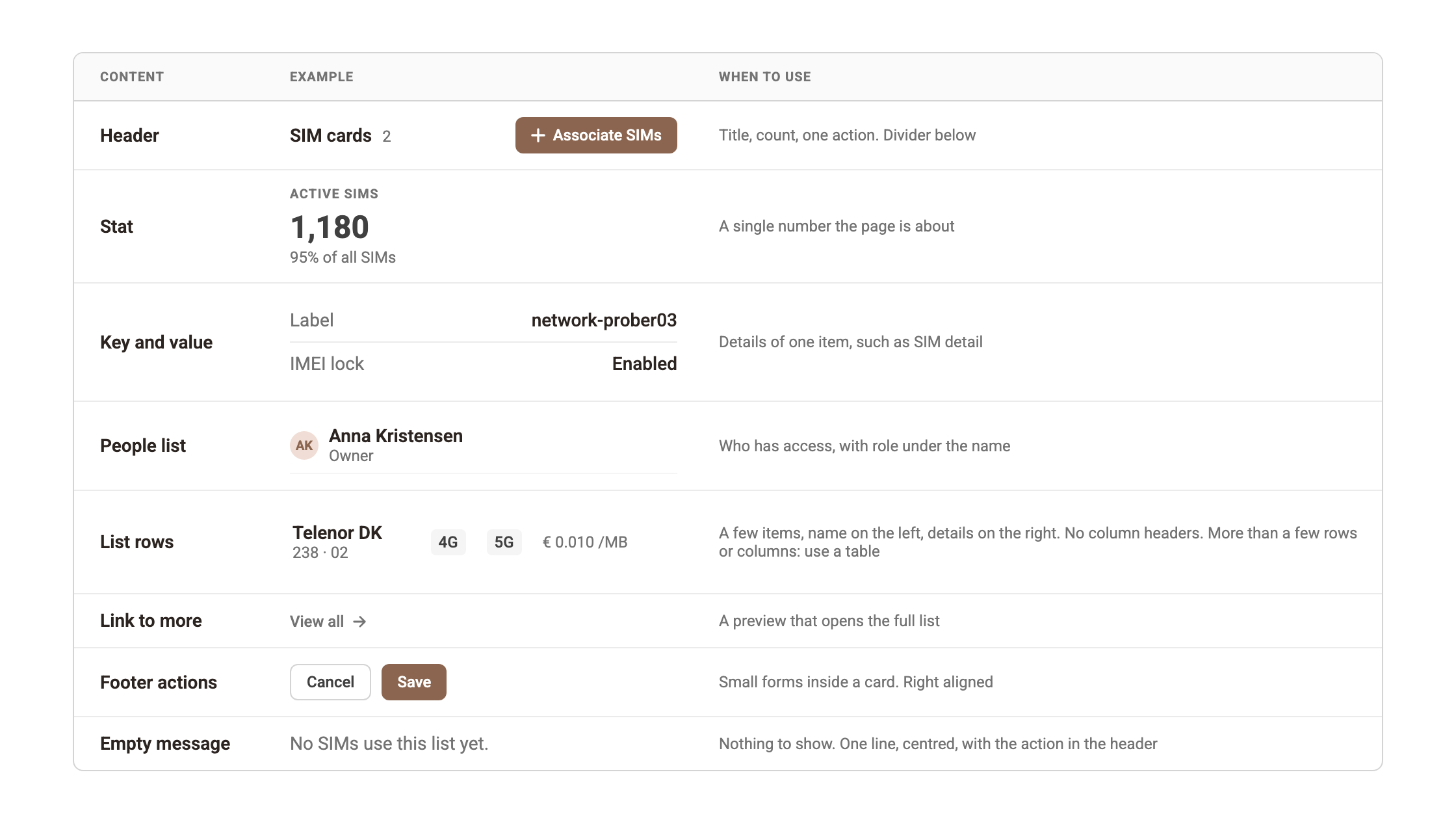Image resolution: width=1456 pixels, height=833 pixels.
Task: Click the CONTENT column header
Action: click(x=132, y=77)
